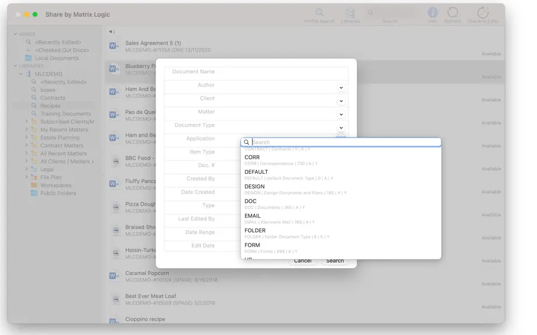Select EMAIL document type option
Image resolution: width=537 pixels, height=335 pixels.
click(x=341, y=219)
